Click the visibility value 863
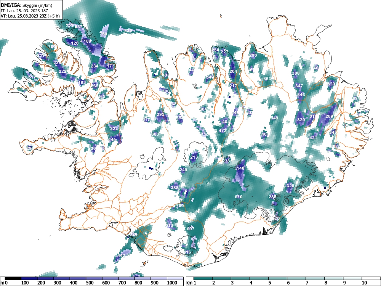Screen dimensions: 381x286 pos(267,79)
